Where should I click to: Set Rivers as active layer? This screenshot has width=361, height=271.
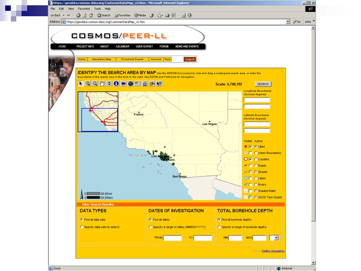pyautogui.click(x=256, y=185)
